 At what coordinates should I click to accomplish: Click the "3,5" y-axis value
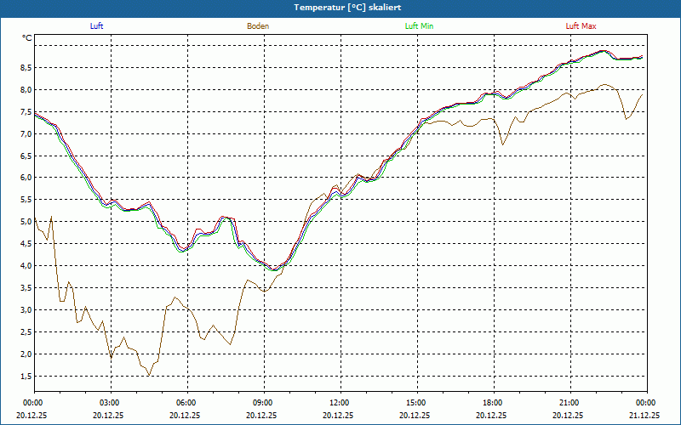26,288
